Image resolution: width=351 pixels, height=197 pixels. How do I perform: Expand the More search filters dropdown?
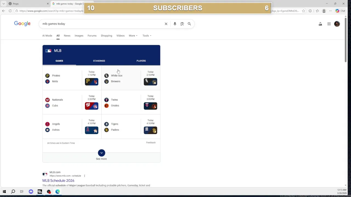133,36
